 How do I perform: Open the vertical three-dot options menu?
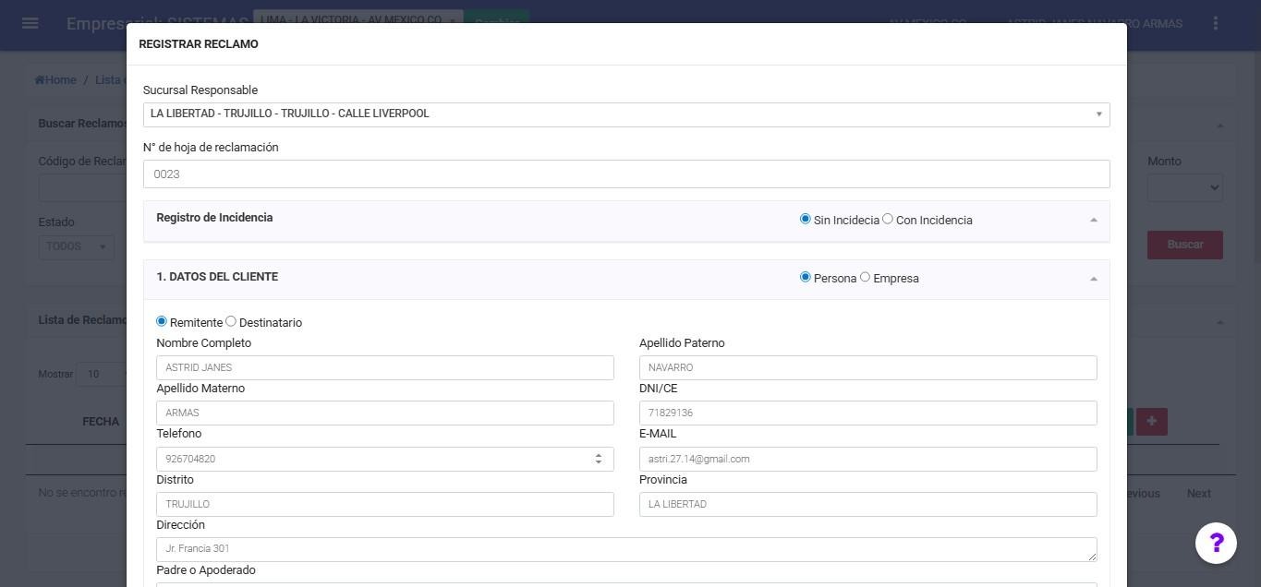tap(1216, 23)
